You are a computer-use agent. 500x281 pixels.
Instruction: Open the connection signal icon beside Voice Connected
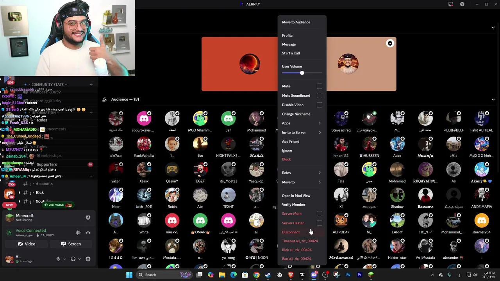pyautogui.click(x=9, y=233)
